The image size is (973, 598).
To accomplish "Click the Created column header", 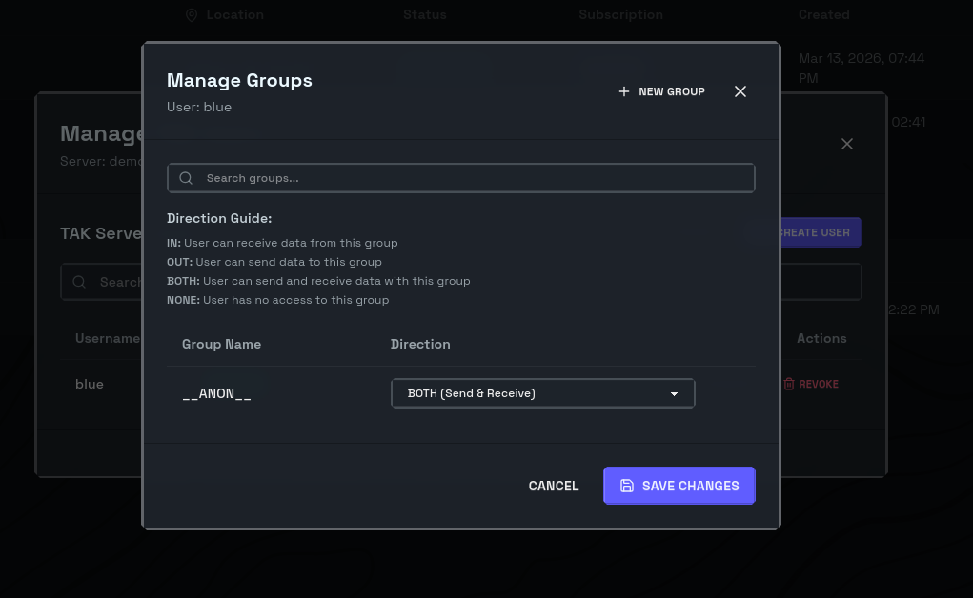I will pyautogui.click(x=823, y=15).
